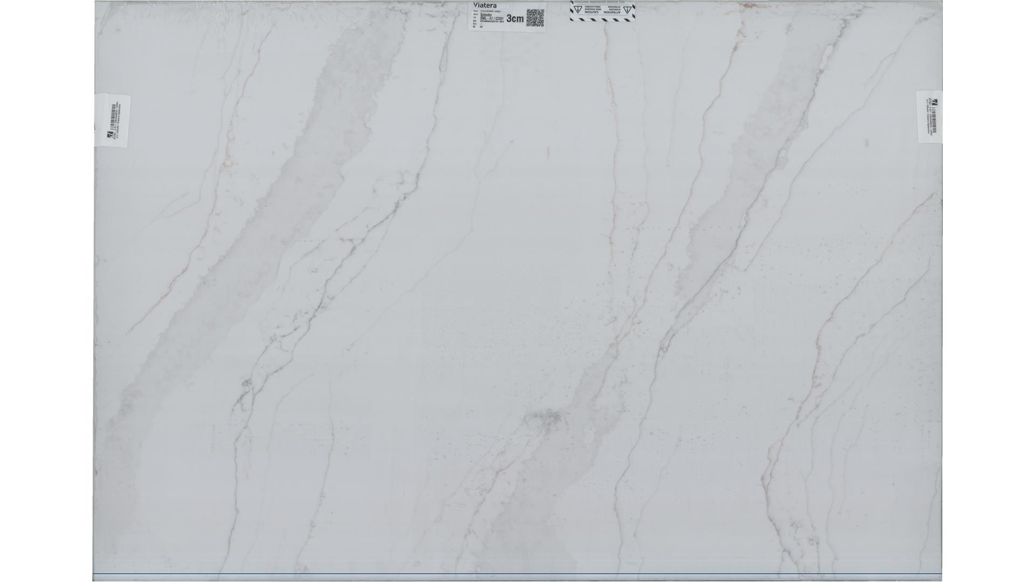The image size is (1035, 582).
Task: Click the barcode on the right edge sticker
Action: click(x=934, y=120)
